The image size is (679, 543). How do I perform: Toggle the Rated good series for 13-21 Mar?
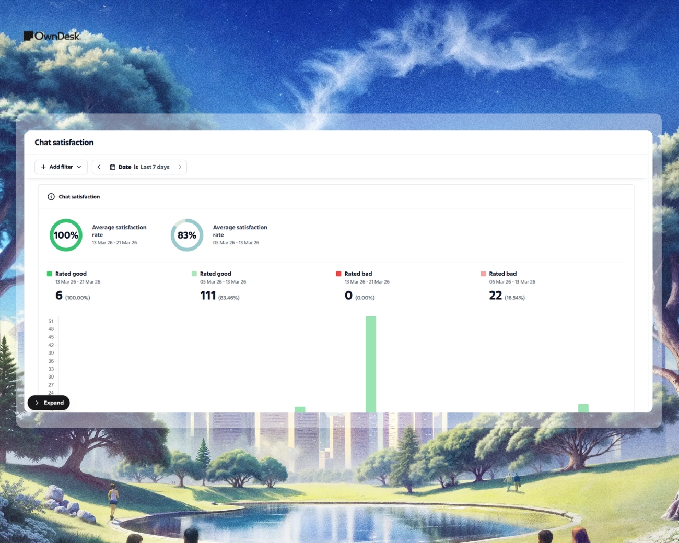(x=71, y=274)
